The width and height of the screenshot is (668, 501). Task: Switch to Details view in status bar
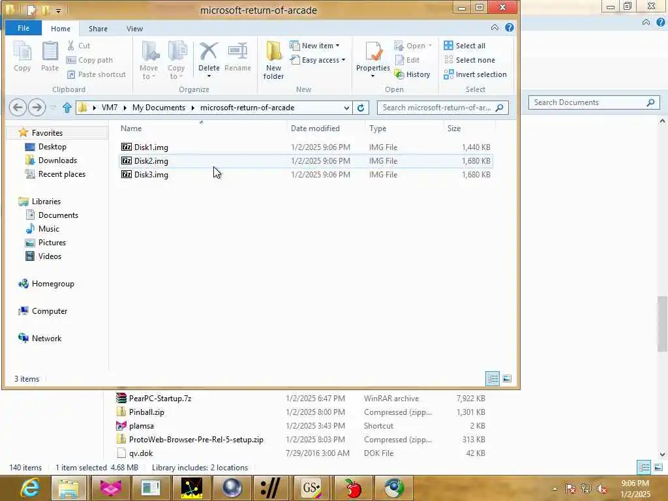point(493,378)
